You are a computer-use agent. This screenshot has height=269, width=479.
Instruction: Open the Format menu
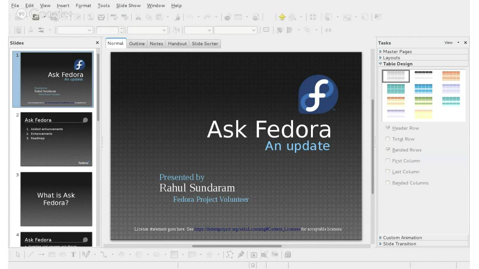[x=83, y=6]
